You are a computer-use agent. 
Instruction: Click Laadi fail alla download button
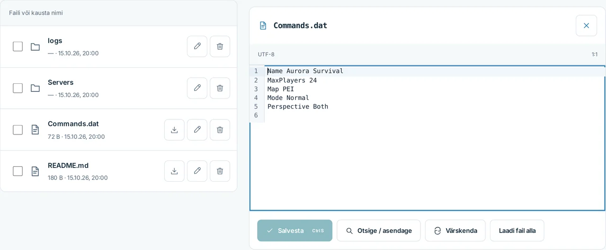pyautogui.click(x=517, y=231)
